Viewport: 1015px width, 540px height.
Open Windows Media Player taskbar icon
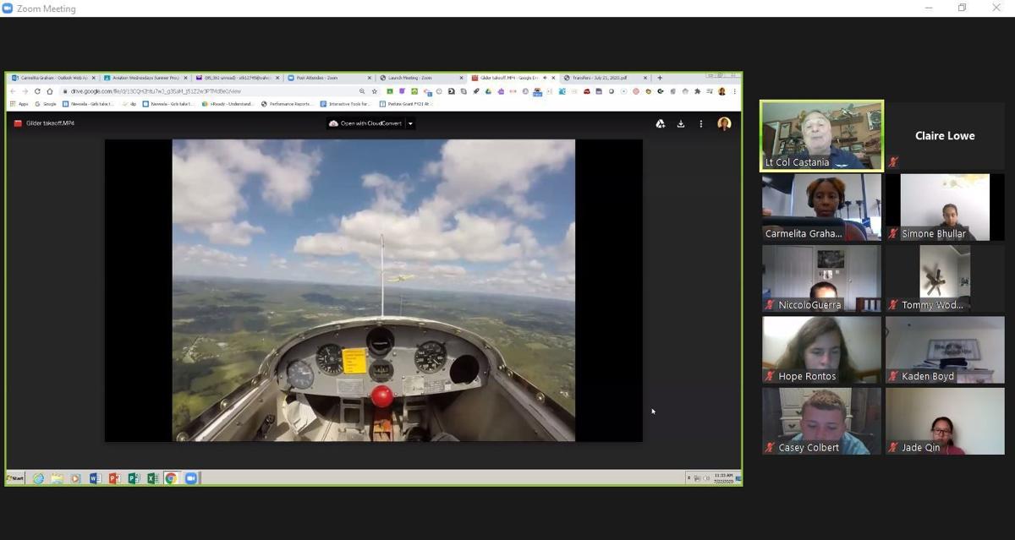[75, 478]
